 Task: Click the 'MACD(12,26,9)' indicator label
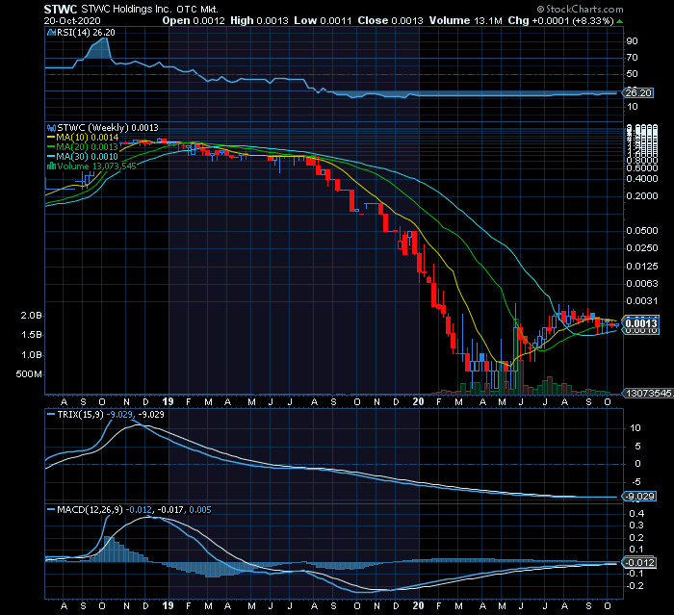point(90,510)
